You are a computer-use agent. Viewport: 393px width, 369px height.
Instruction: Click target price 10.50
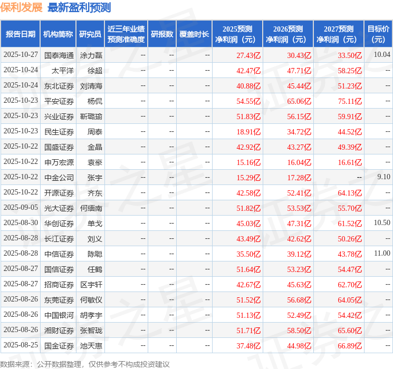pyautogui.click(x=382, y=222)
